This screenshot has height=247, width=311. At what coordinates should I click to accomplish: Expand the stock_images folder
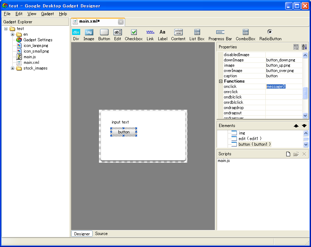[13, 68]
